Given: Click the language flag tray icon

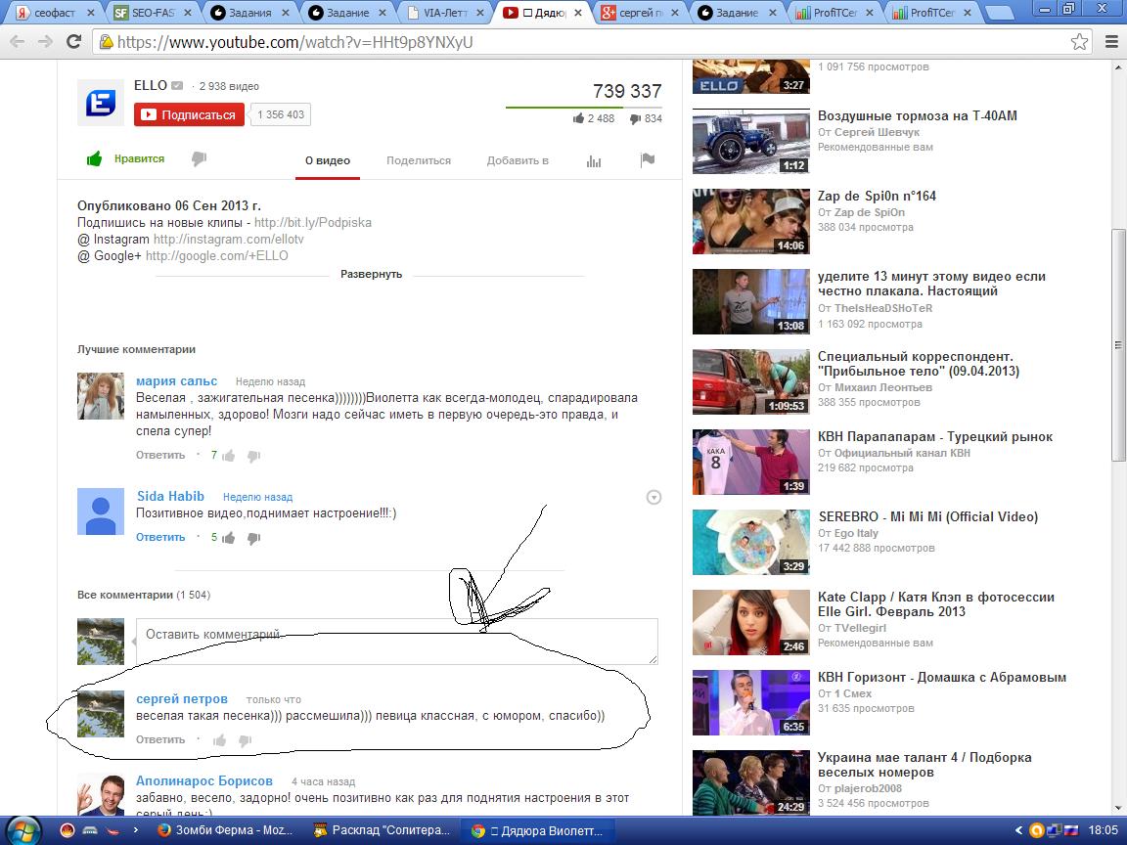Looking at the screenshot, I should 1071,830.
